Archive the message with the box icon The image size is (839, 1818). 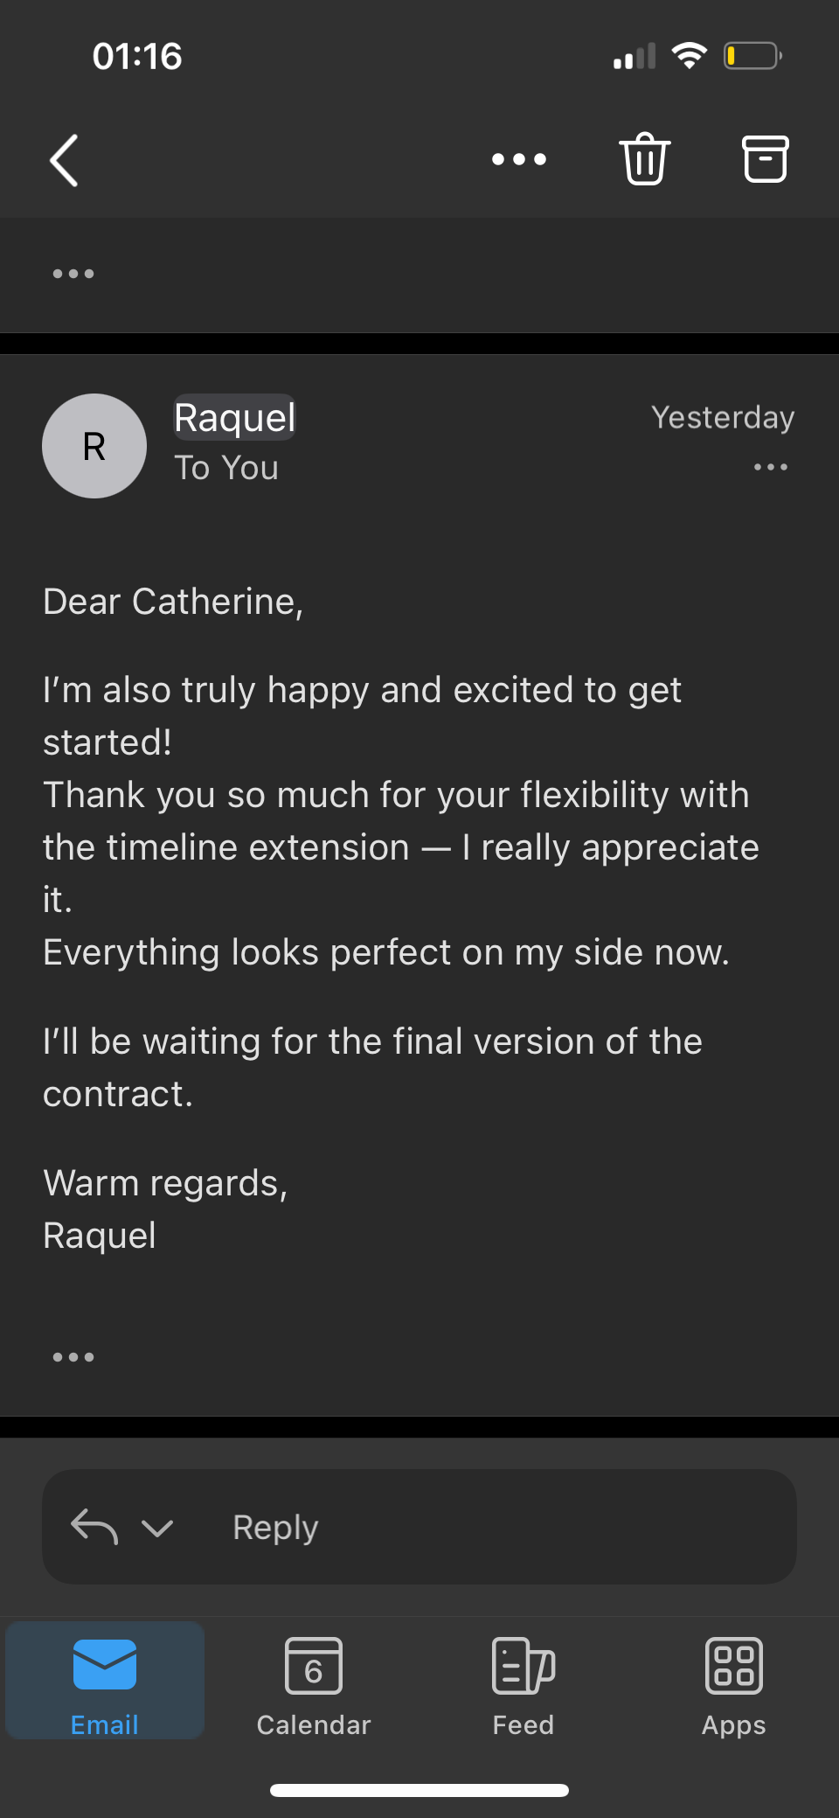766,159
